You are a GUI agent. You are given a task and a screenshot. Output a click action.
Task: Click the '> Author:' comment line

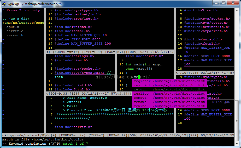72,102
